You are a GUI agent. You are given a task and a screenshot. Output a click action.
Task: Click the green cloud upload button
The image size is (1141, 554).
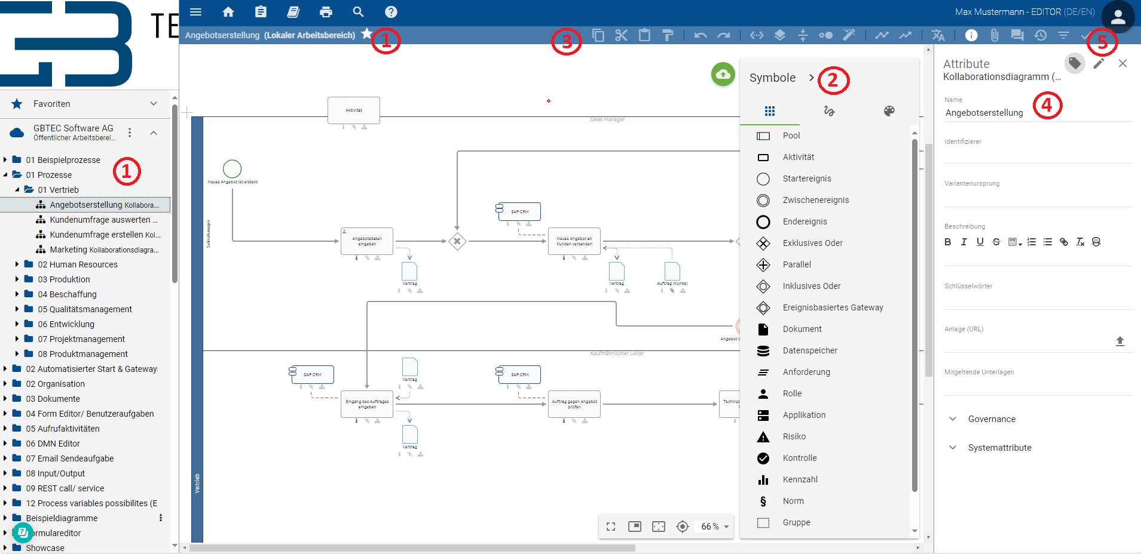tap(723, 75)
